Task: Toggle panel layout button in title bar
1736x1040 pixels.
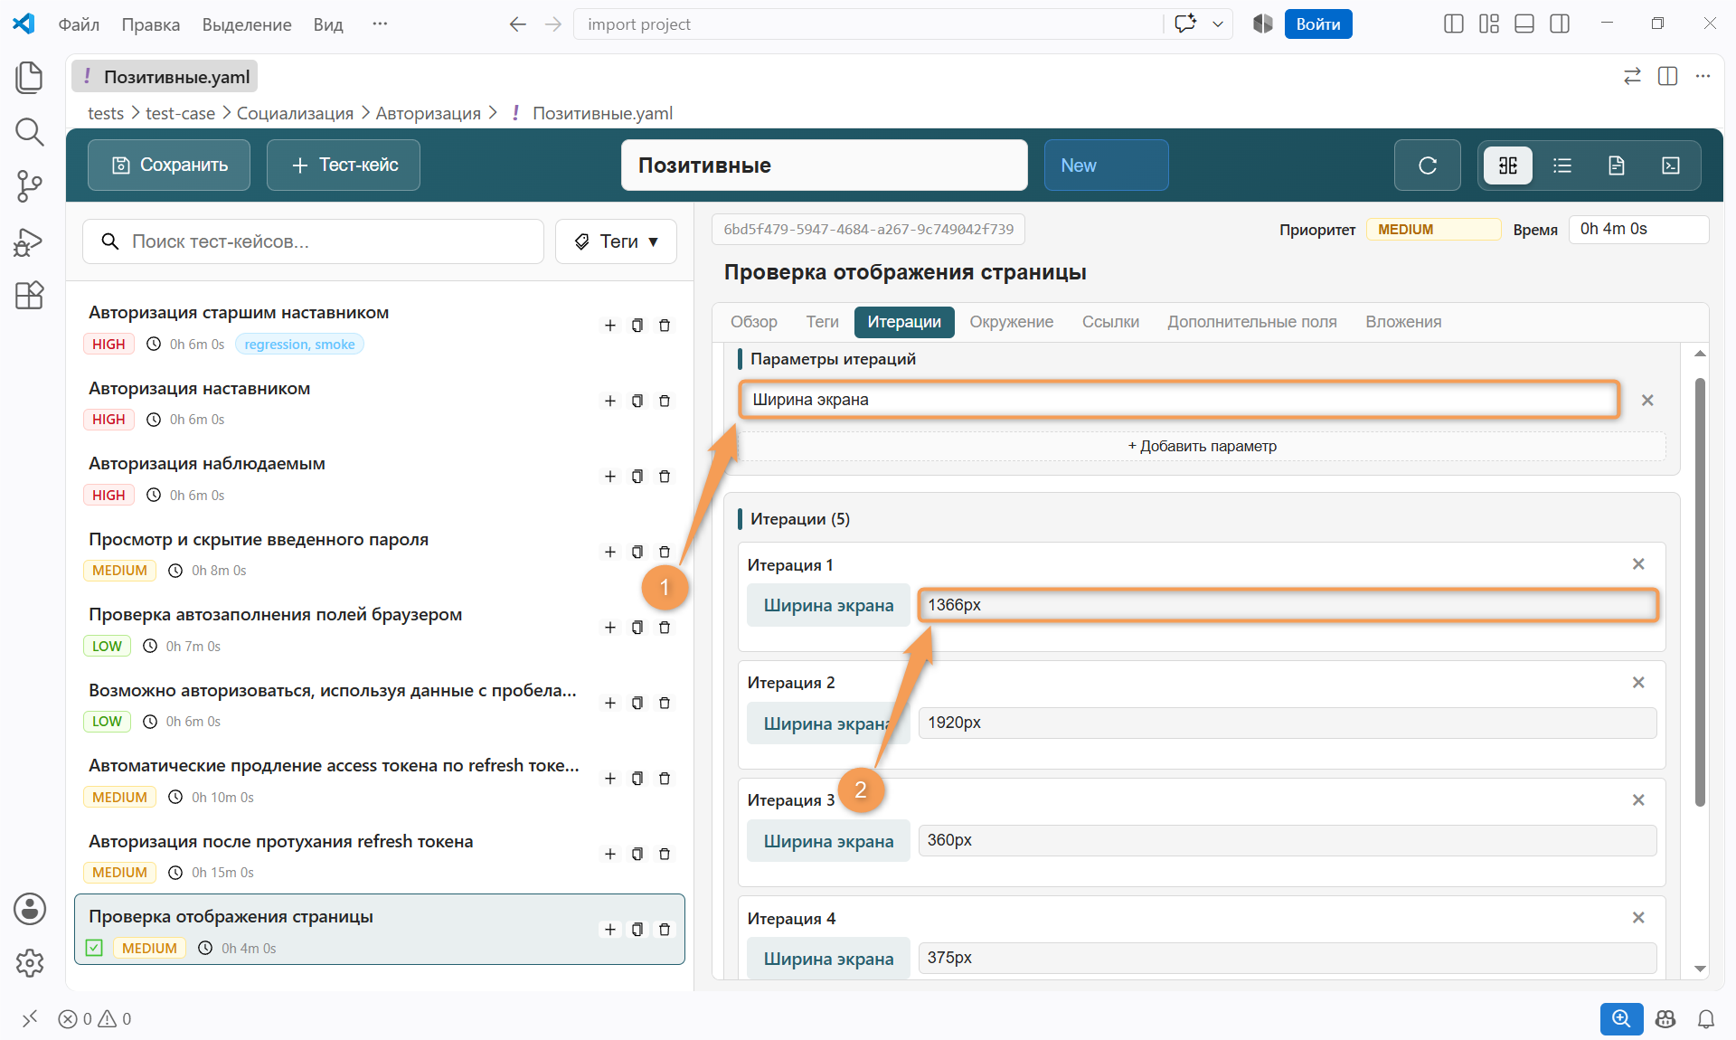Action: pos(1524,24)
